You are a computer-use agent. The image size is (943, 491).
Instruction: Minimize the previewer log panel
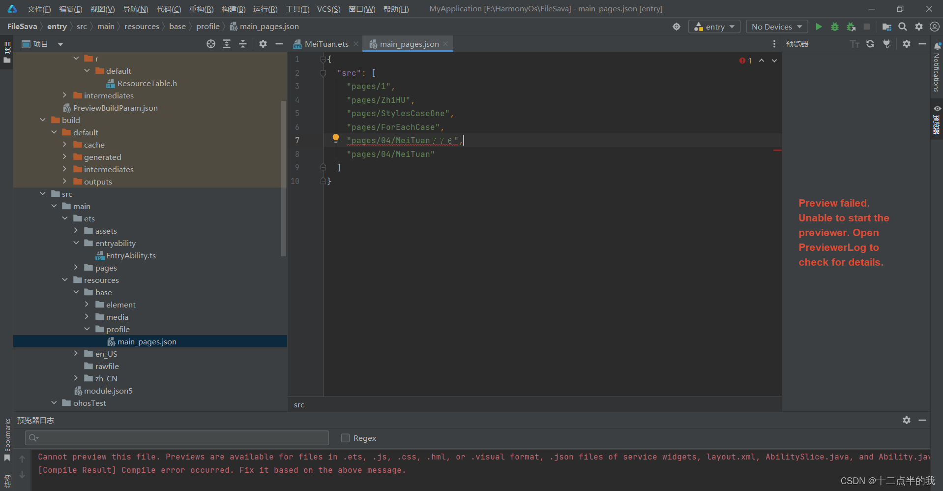click(x=922, y=420)
